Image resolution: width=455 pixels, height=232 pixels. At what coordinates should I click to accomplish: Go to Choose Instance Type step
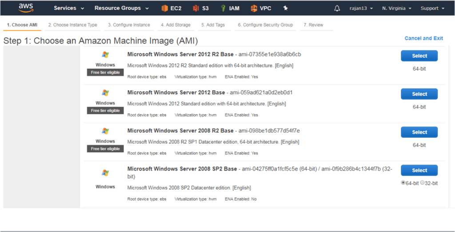(73, 25)
